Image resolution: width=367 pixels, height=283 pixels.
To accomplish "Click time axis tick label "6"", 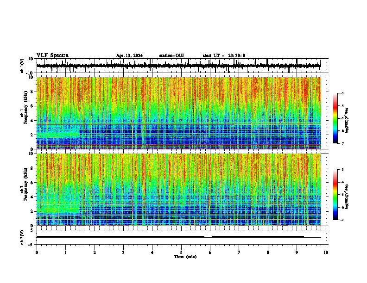I will pos(210,252).
